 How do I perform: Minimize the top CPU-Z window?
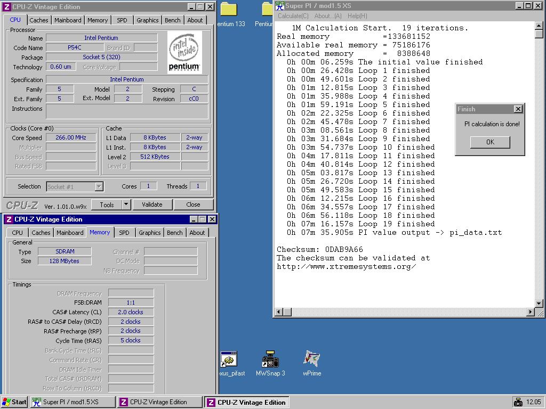pyautogui.click(x=191, y=6)
